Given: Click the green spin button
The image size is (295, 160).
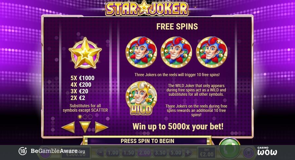Looking at the screenshot, I should point(229,149).
